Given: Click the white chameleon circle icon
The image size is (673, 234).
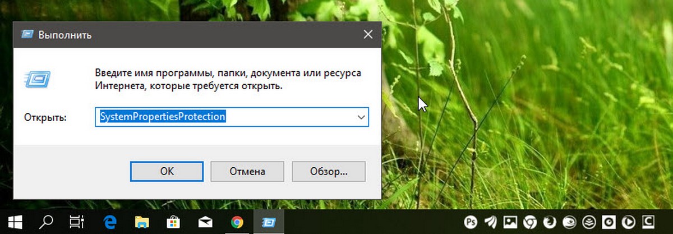Looking at the screenshot, I should coord(569,222).
